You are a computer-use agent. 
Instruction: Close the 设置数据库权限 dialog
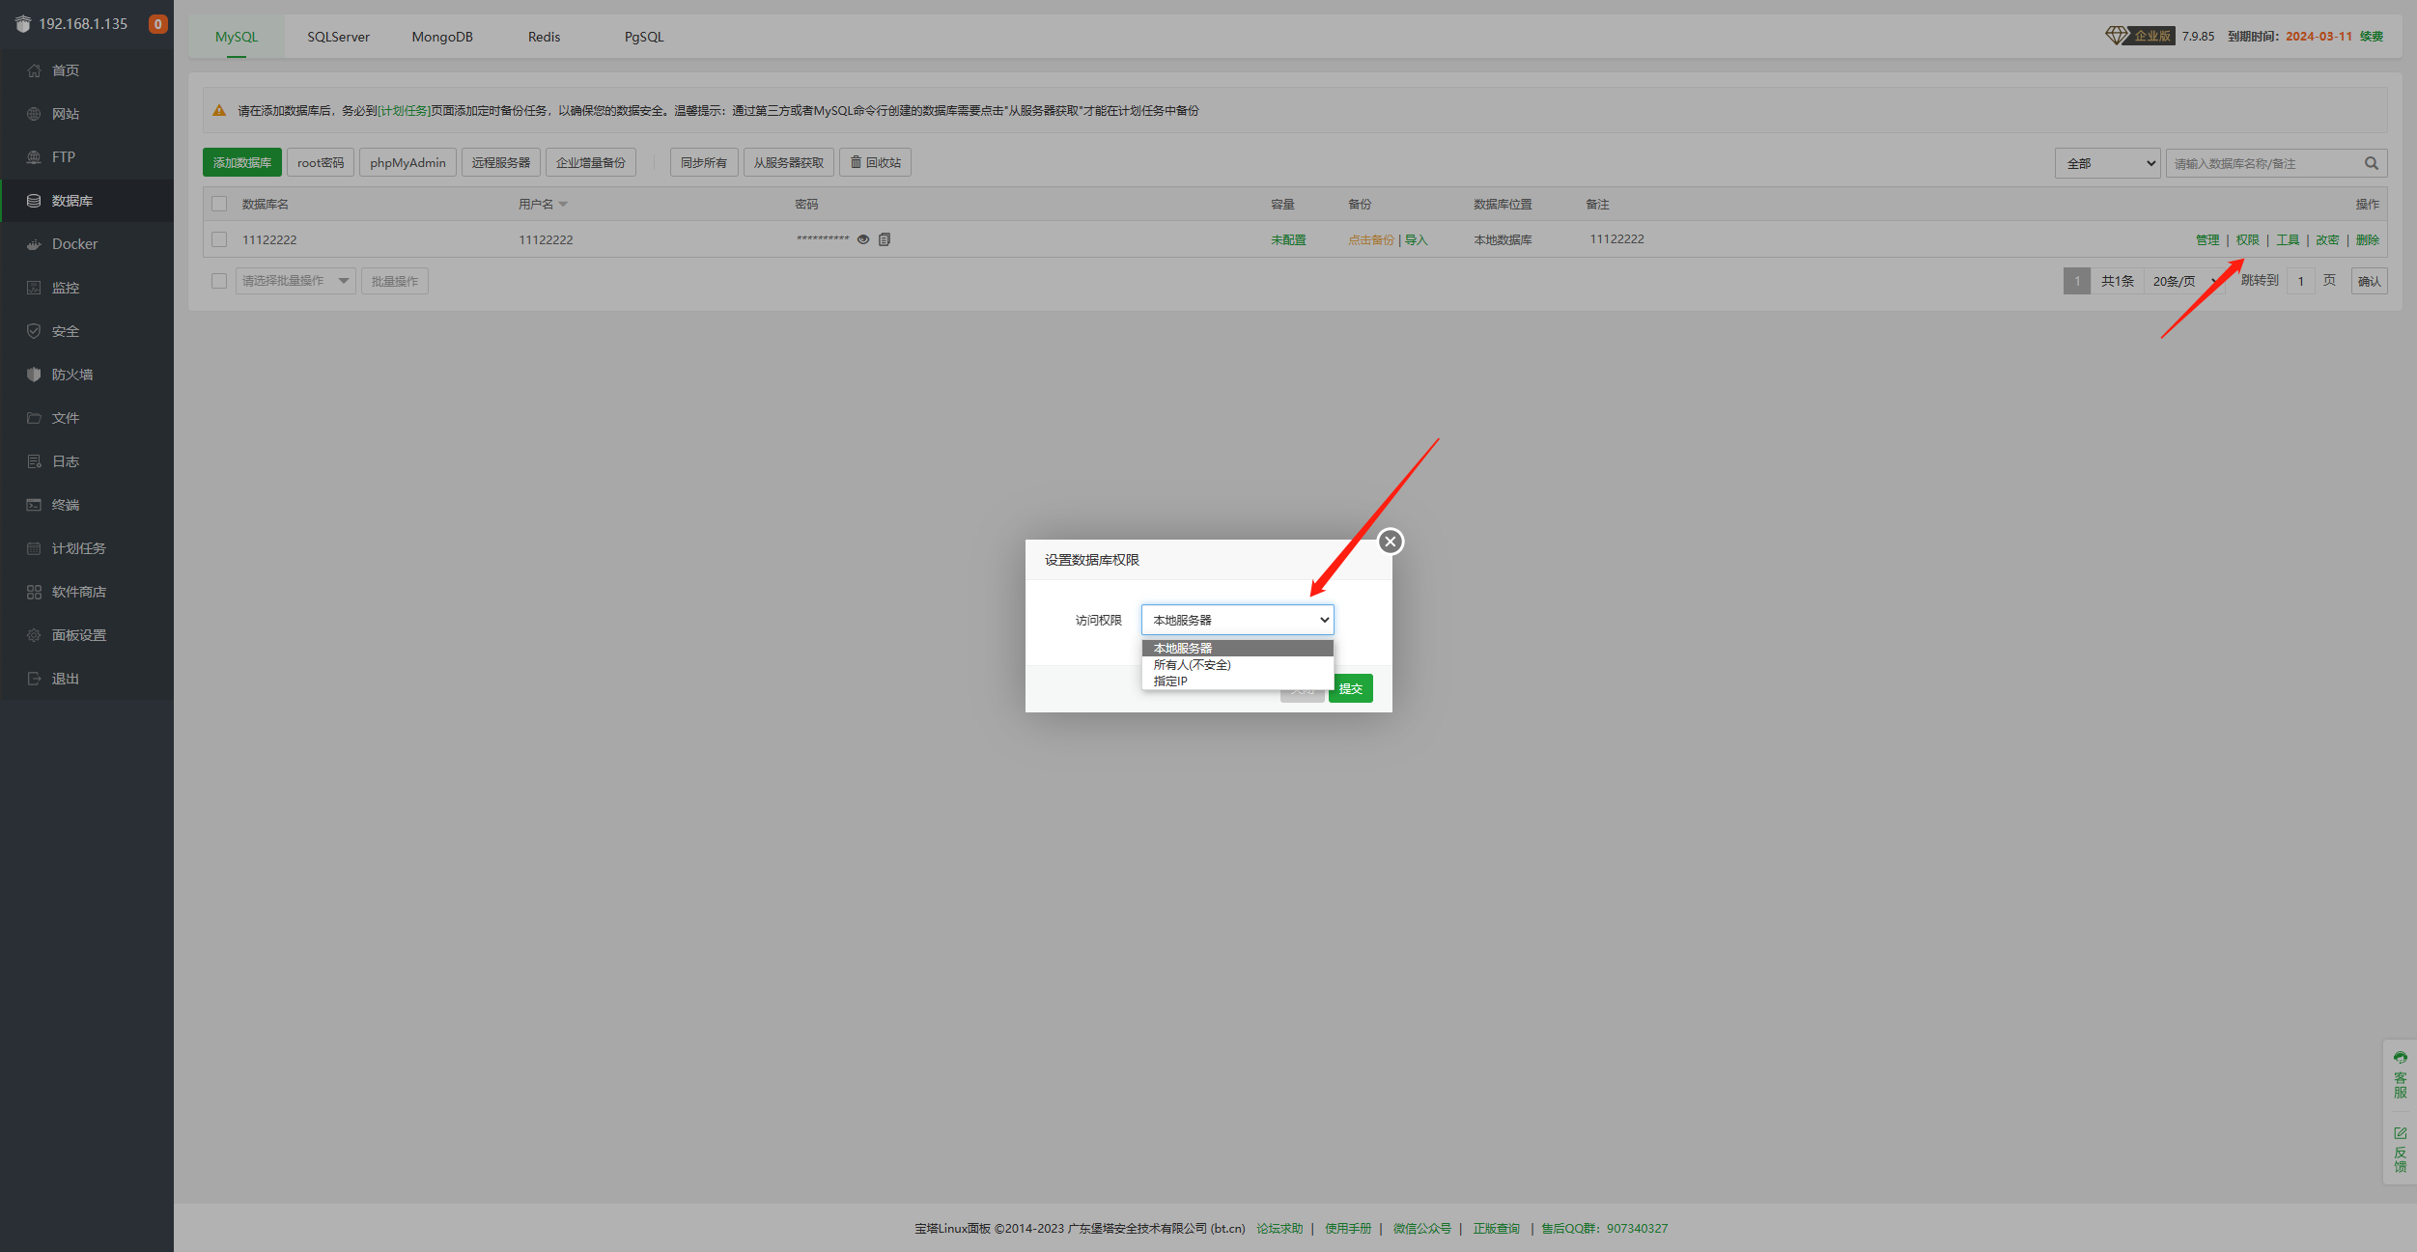pyautogui.click(x=1391, y=542)
